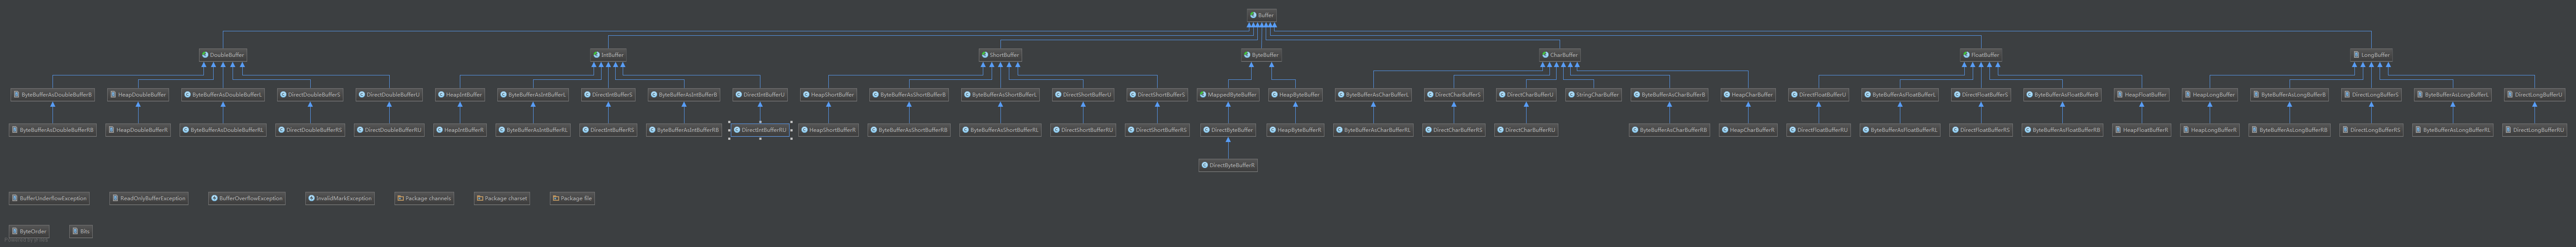Select the ByteBufferAsFloatBufferL node
This screenshot has width=2576, height=247.
(x=1900, y=95)
